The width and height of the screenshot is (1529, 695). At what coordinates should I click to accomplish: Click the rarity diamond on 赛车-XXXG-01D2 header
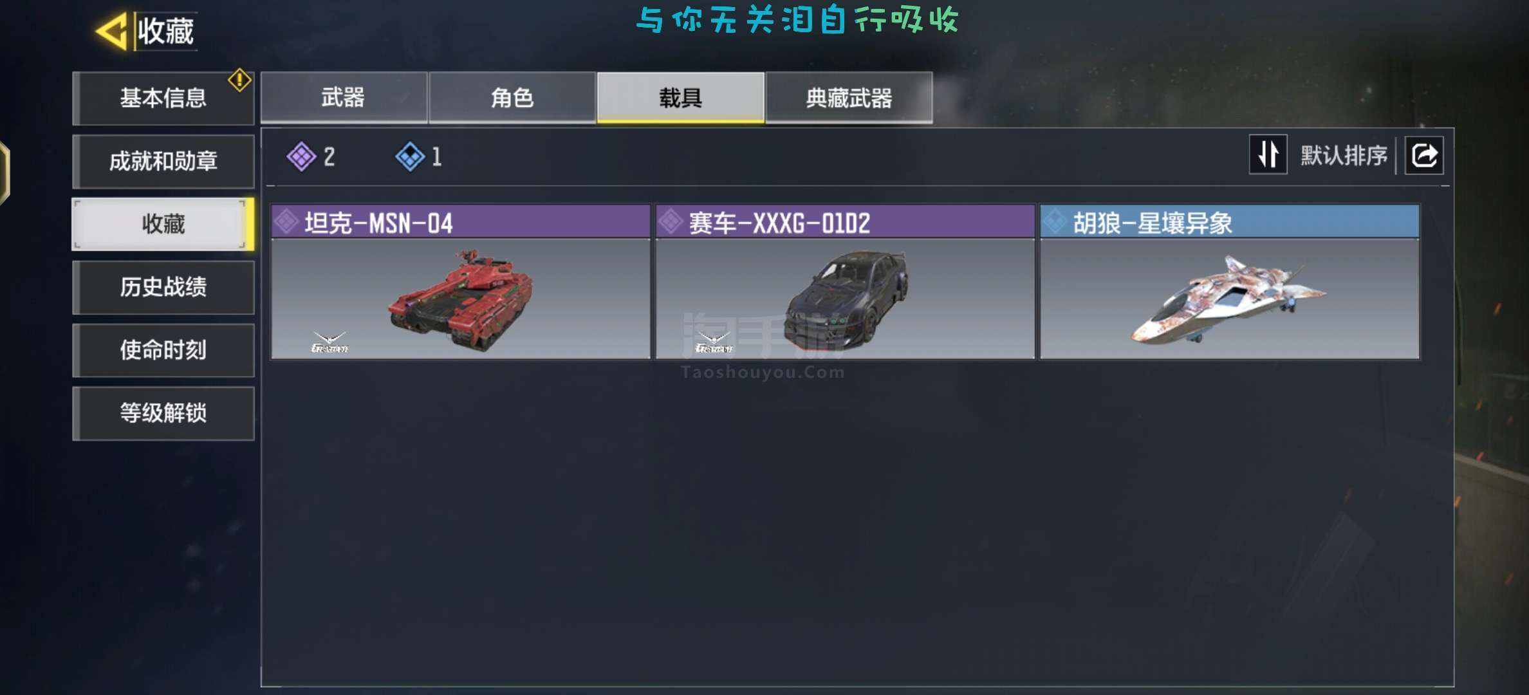671,222
